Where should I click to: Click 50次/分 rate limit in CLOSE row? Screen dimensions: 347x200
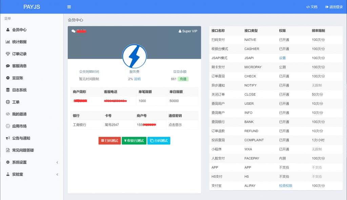tap(317, 95)
